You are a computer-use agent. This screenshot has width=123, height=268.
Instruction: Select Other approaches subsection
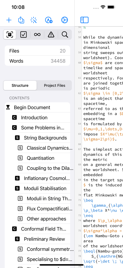click(x=37, y=219)
